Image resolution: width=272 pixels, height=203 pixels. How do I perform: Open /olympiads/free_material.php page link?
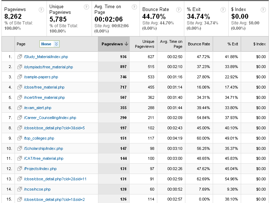pos(48,67)
